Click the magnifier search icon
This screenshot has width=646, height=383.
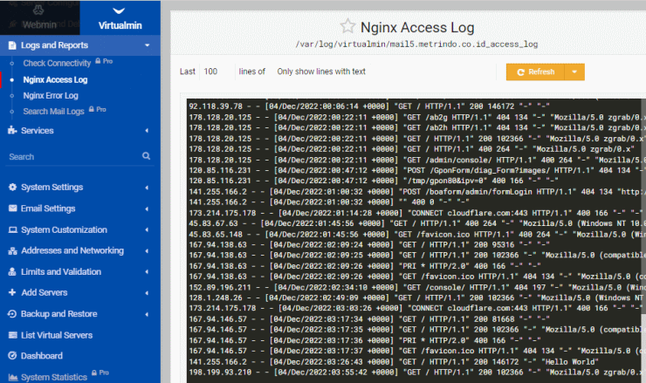tap(147, 156)
